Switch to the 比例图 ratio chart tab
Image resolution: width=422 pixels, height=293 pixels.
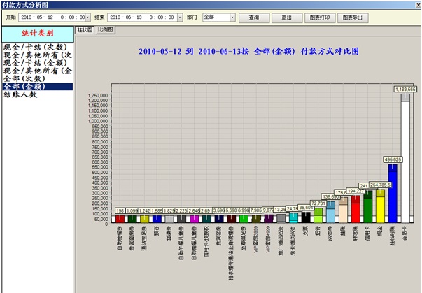(x=106, y=30)
